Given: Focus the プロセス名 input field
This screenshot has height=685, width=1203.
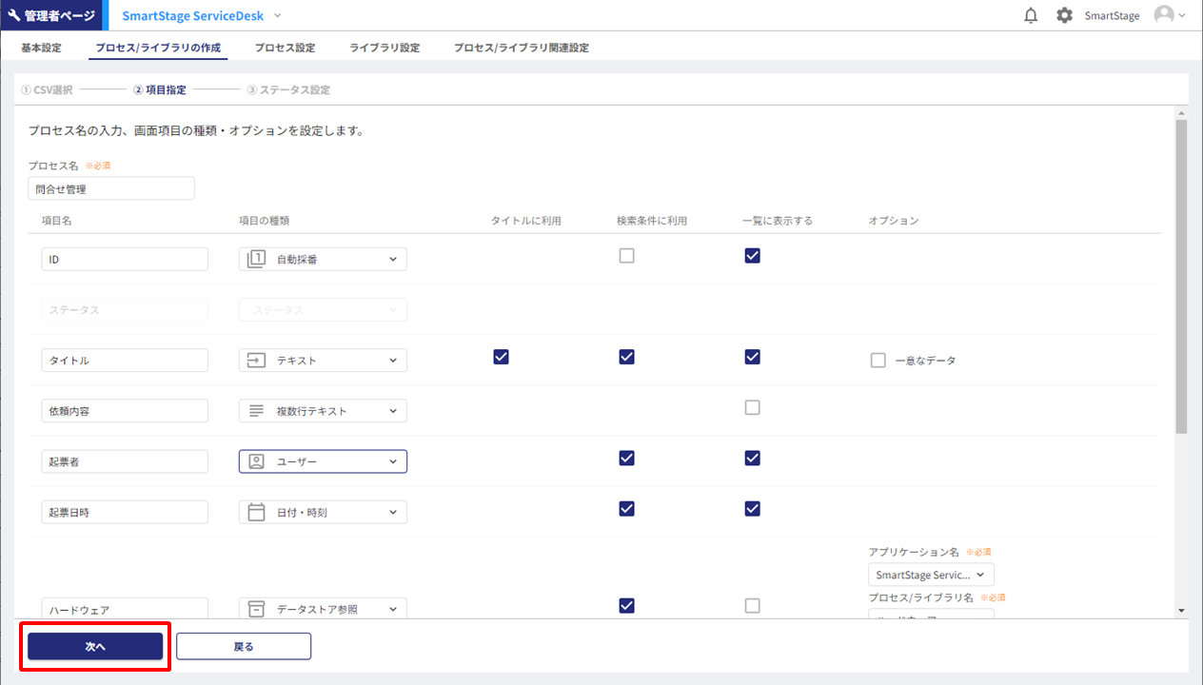Looking at the screenshot, I should [x=111, y=188].
